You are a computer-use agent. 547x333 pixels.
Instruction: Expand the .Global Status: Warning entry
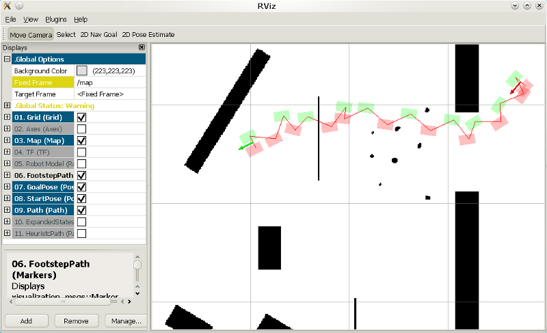(x=7, y=106)
